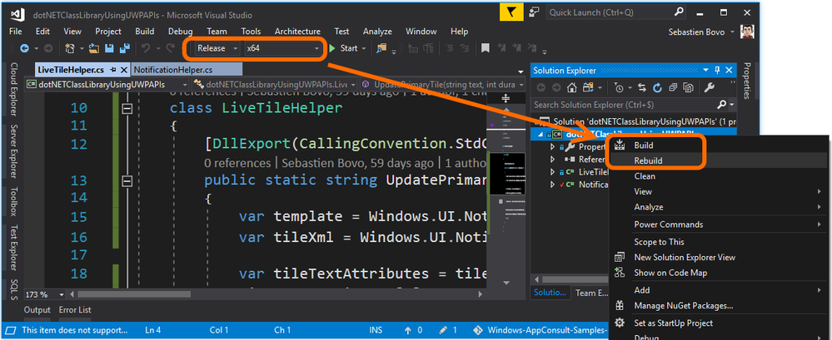Click the editor split-window handle icon

[506, 98]
